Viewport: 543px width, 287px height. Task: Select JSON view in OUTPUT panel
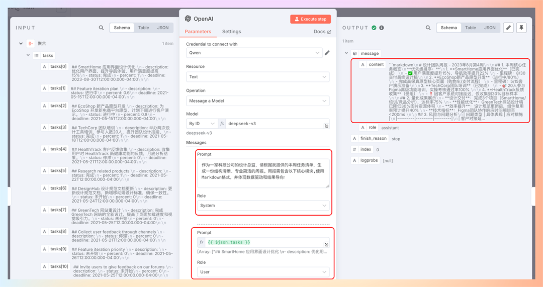pos(490,28)
